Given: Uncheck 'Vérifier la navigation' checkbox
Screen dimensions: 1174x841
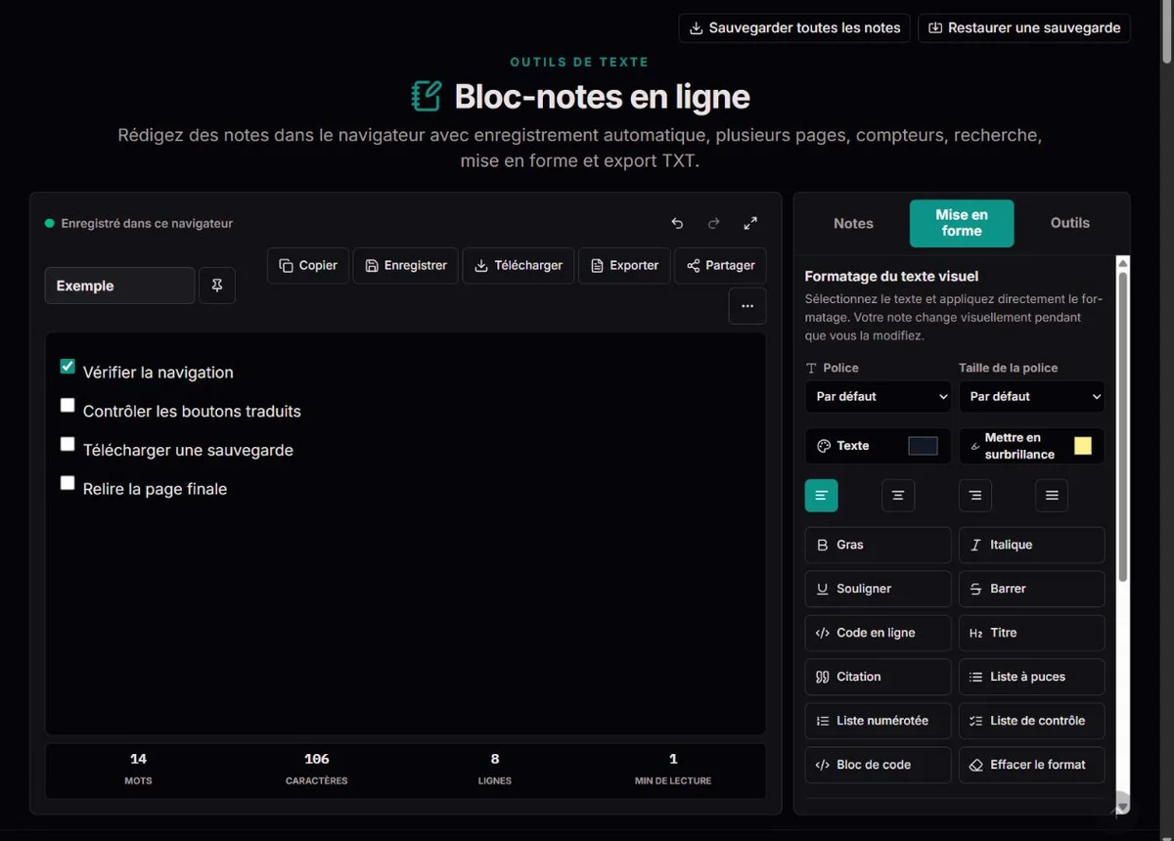Looking at the screenshot, I should 68,367.
